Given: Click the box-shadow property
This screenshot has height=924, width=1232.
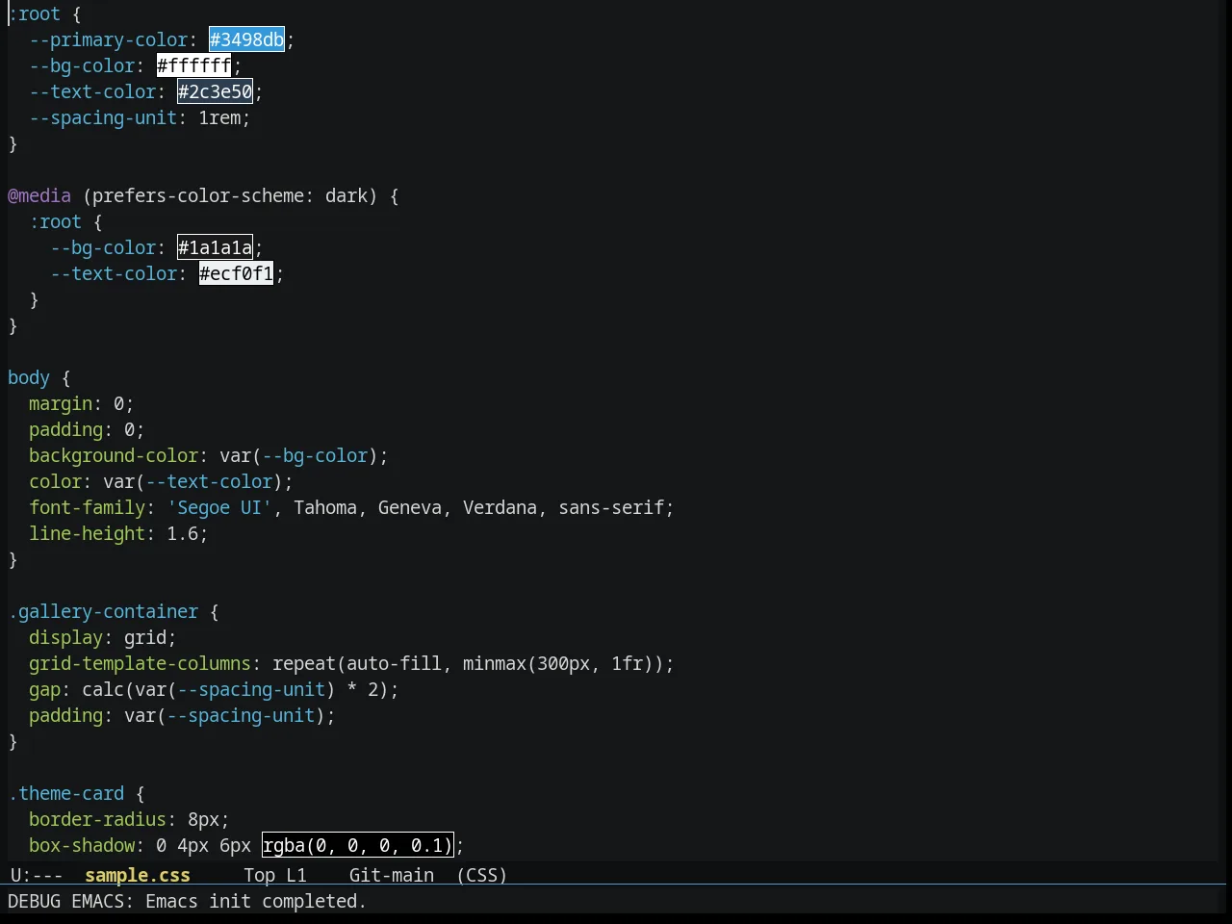Looking at the screenshot, I should 82,845.
